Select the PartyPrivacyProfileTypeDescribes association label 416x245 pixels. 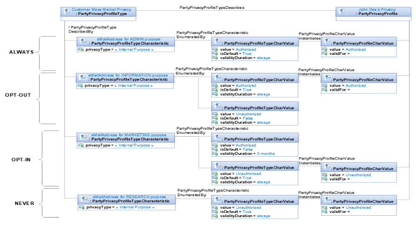tap(212, 7)
